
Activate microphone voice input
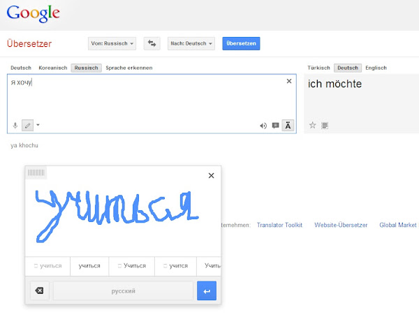(15, 125)
